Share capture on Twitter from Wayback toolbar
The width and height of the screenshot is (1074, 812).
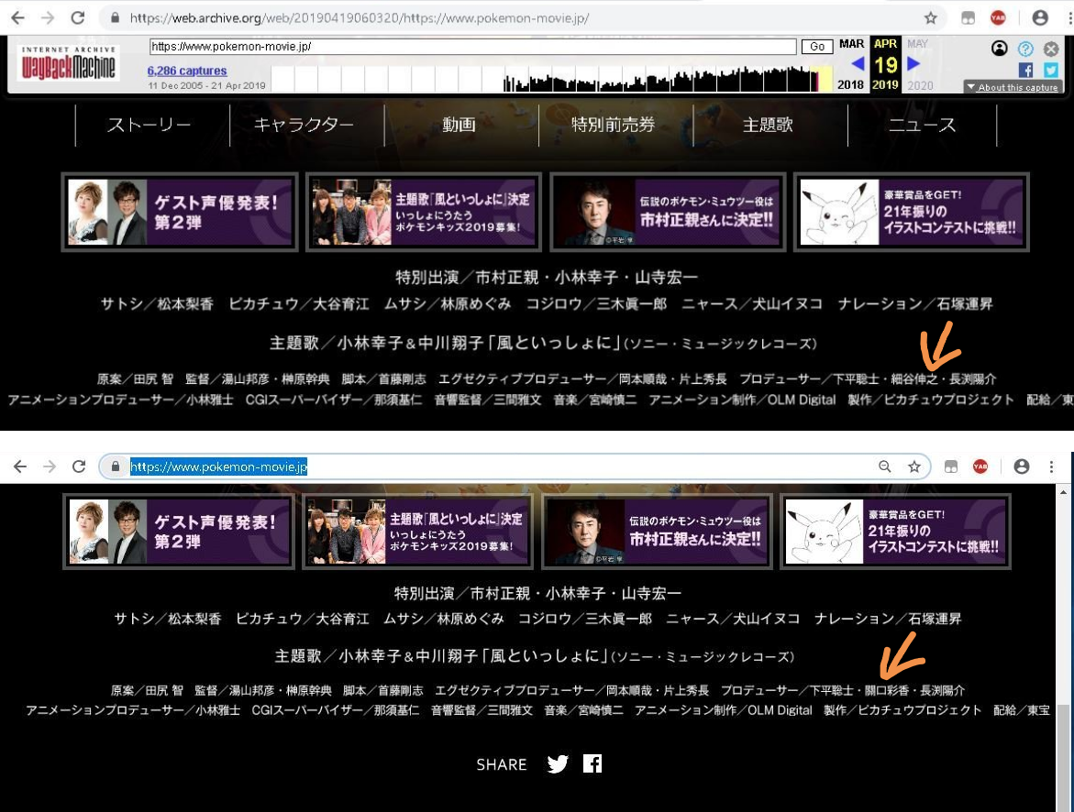pyautogui.click(x=1051, y=70)
